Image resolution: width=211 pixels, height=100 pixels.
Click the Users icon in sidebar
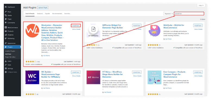[x=6, y=61]
